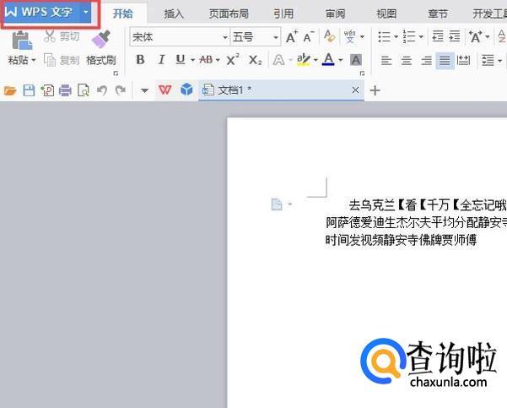This screenshot has width=507, height=408.
Task: Click the open folder icon
Action: coord(10,90)
